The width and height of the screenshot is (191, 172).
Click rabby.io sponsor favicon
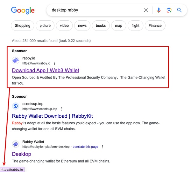click(x=16, y=60)
